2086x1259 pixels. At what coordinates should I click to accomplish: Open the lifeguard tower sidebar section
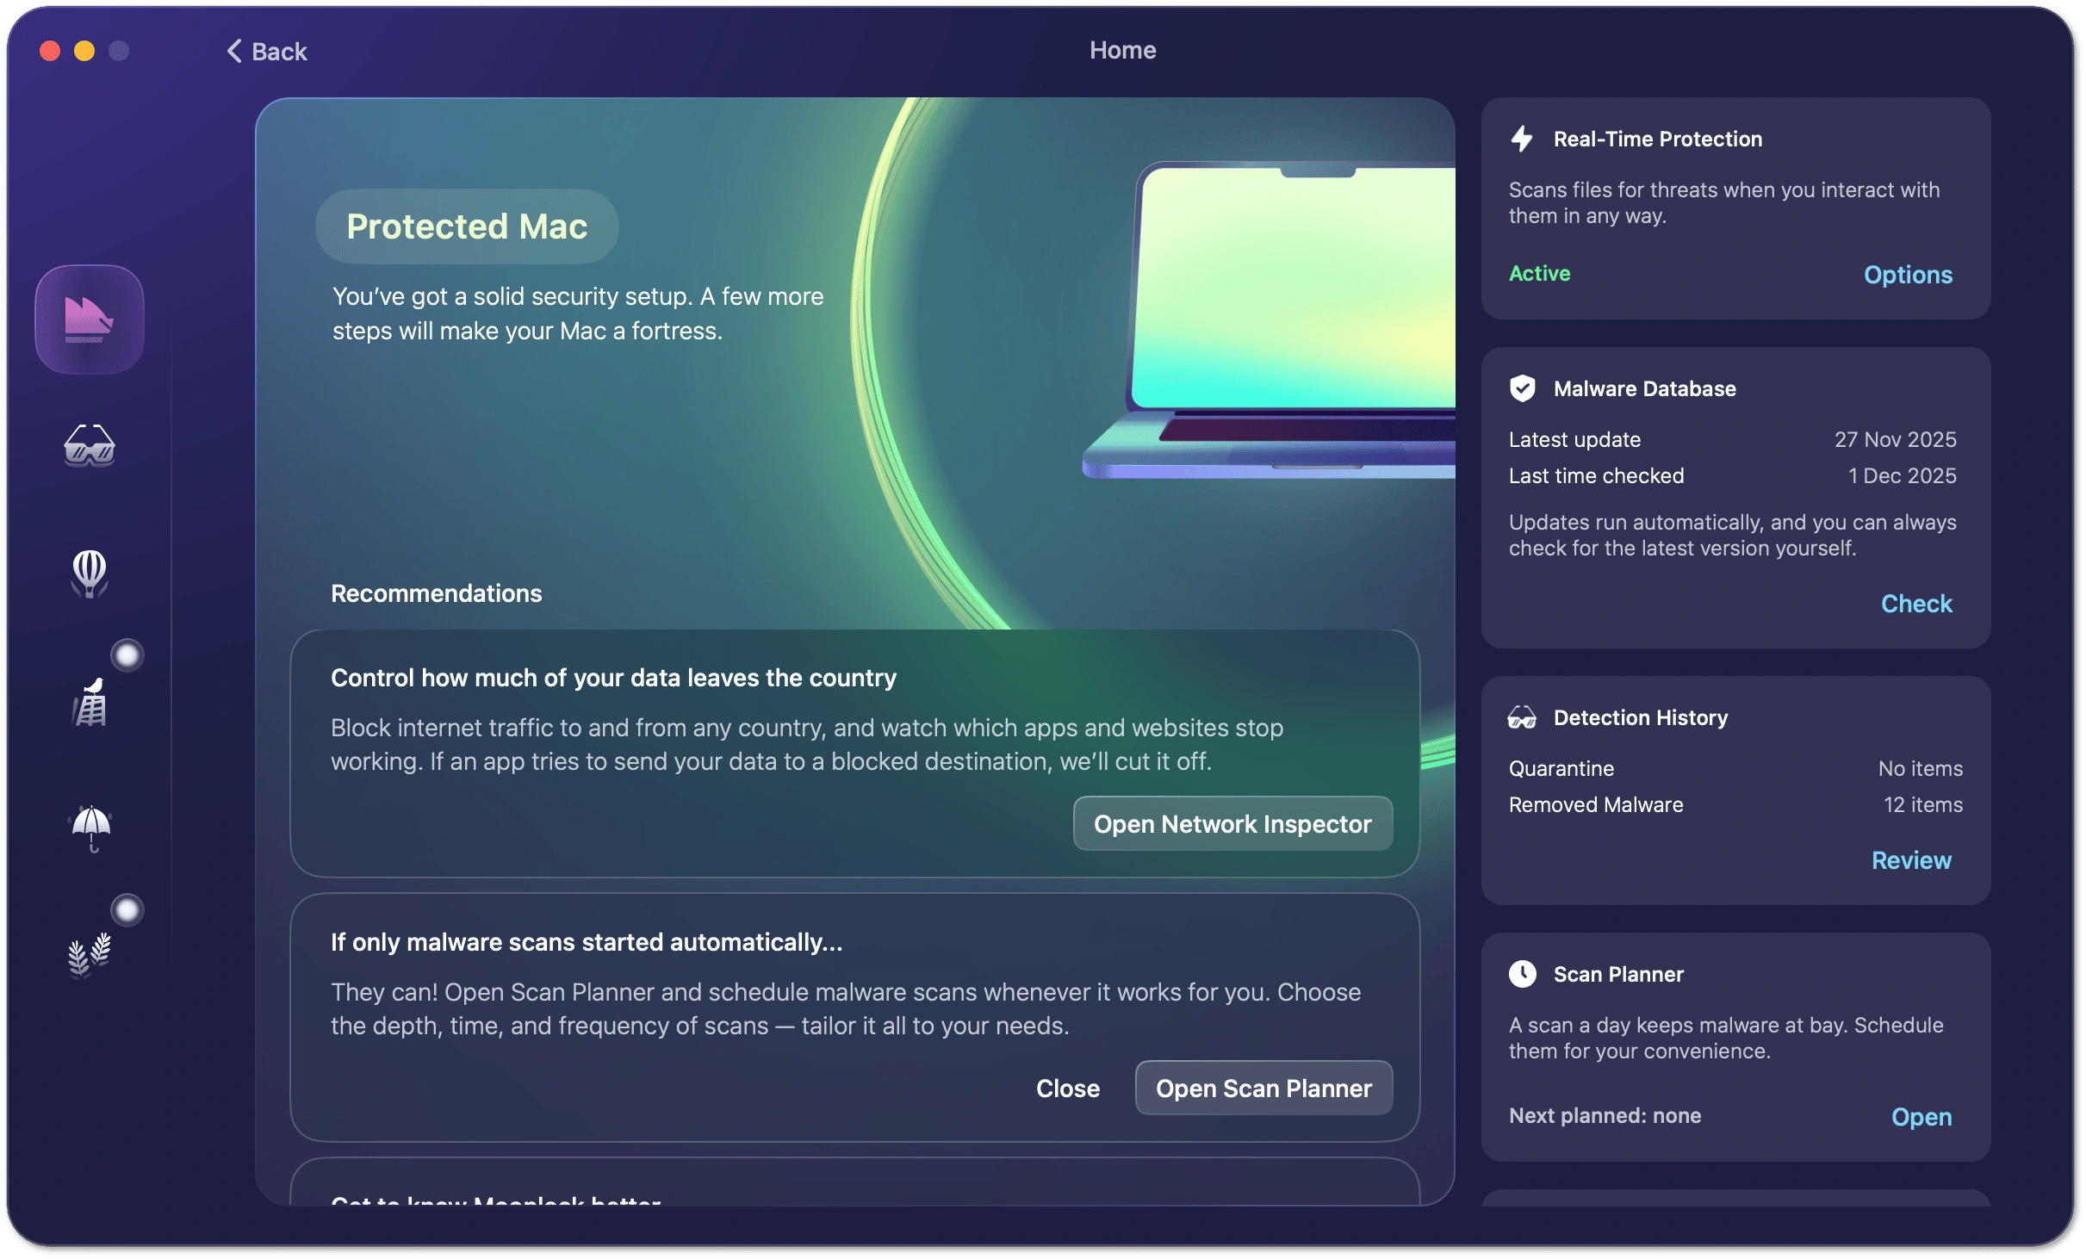tap(89, 704)
